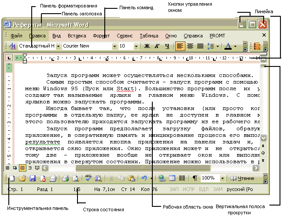
Task: Open the Окно menu
Action: (171, 36)
